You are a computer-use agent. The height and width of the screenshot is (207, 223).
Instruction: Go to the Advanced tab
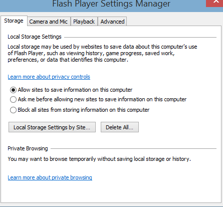[x=112, y=22]
